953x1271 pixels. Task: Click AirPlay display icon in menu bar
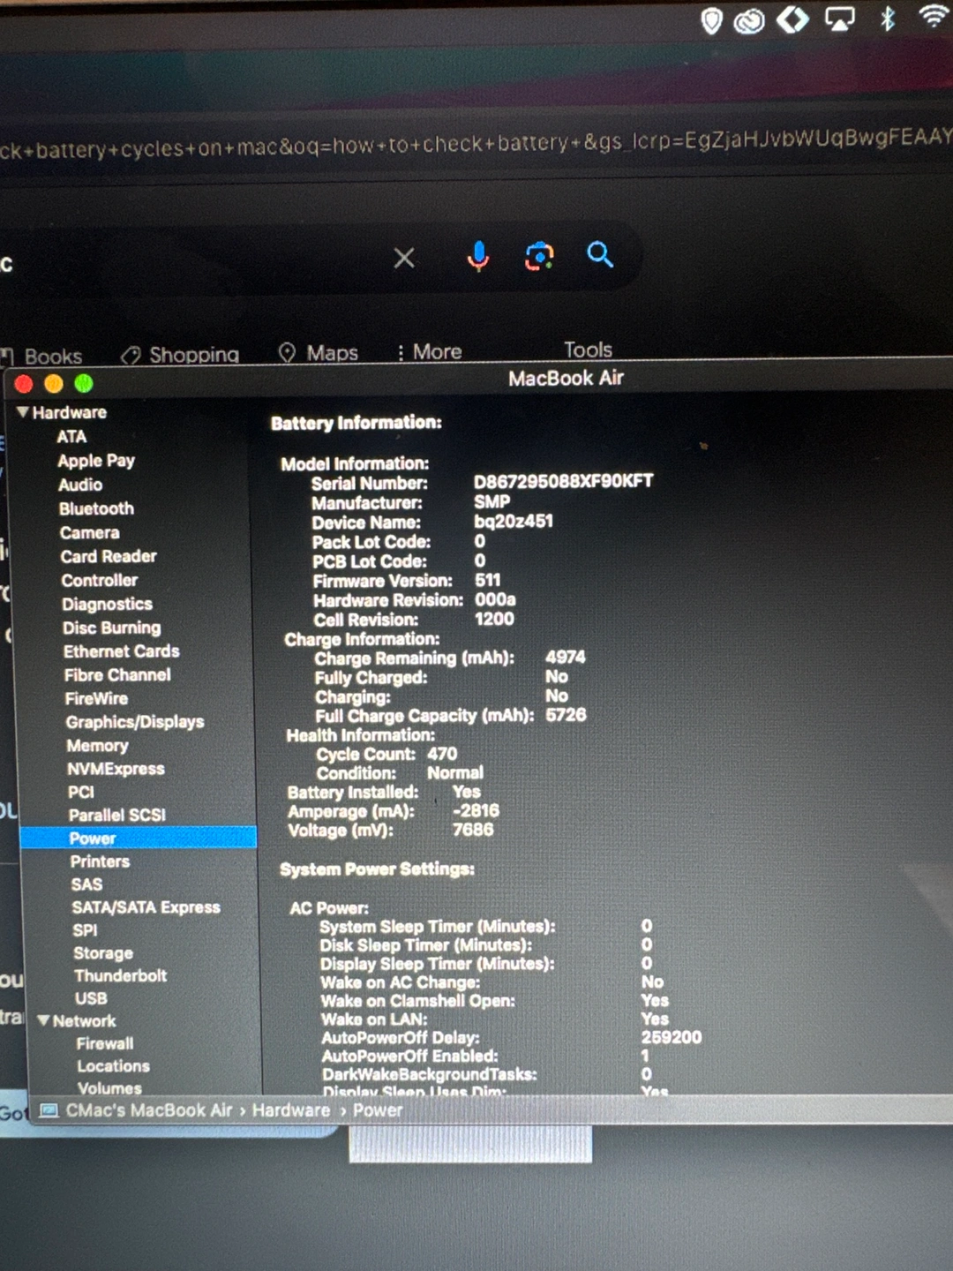(839, 19)
